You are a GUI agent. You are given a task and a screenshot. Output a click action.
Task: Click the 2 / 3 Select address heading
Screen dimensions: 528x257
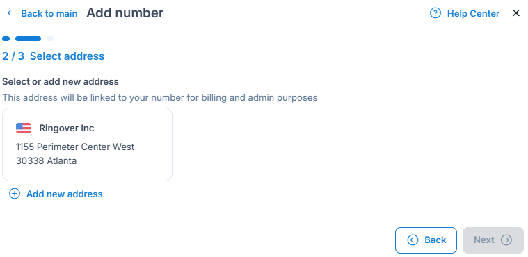point(53,56)
